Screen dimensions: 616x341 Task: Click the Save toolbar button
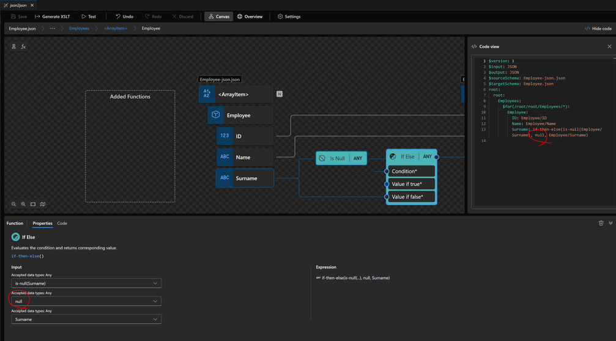[x=19, y=16]
